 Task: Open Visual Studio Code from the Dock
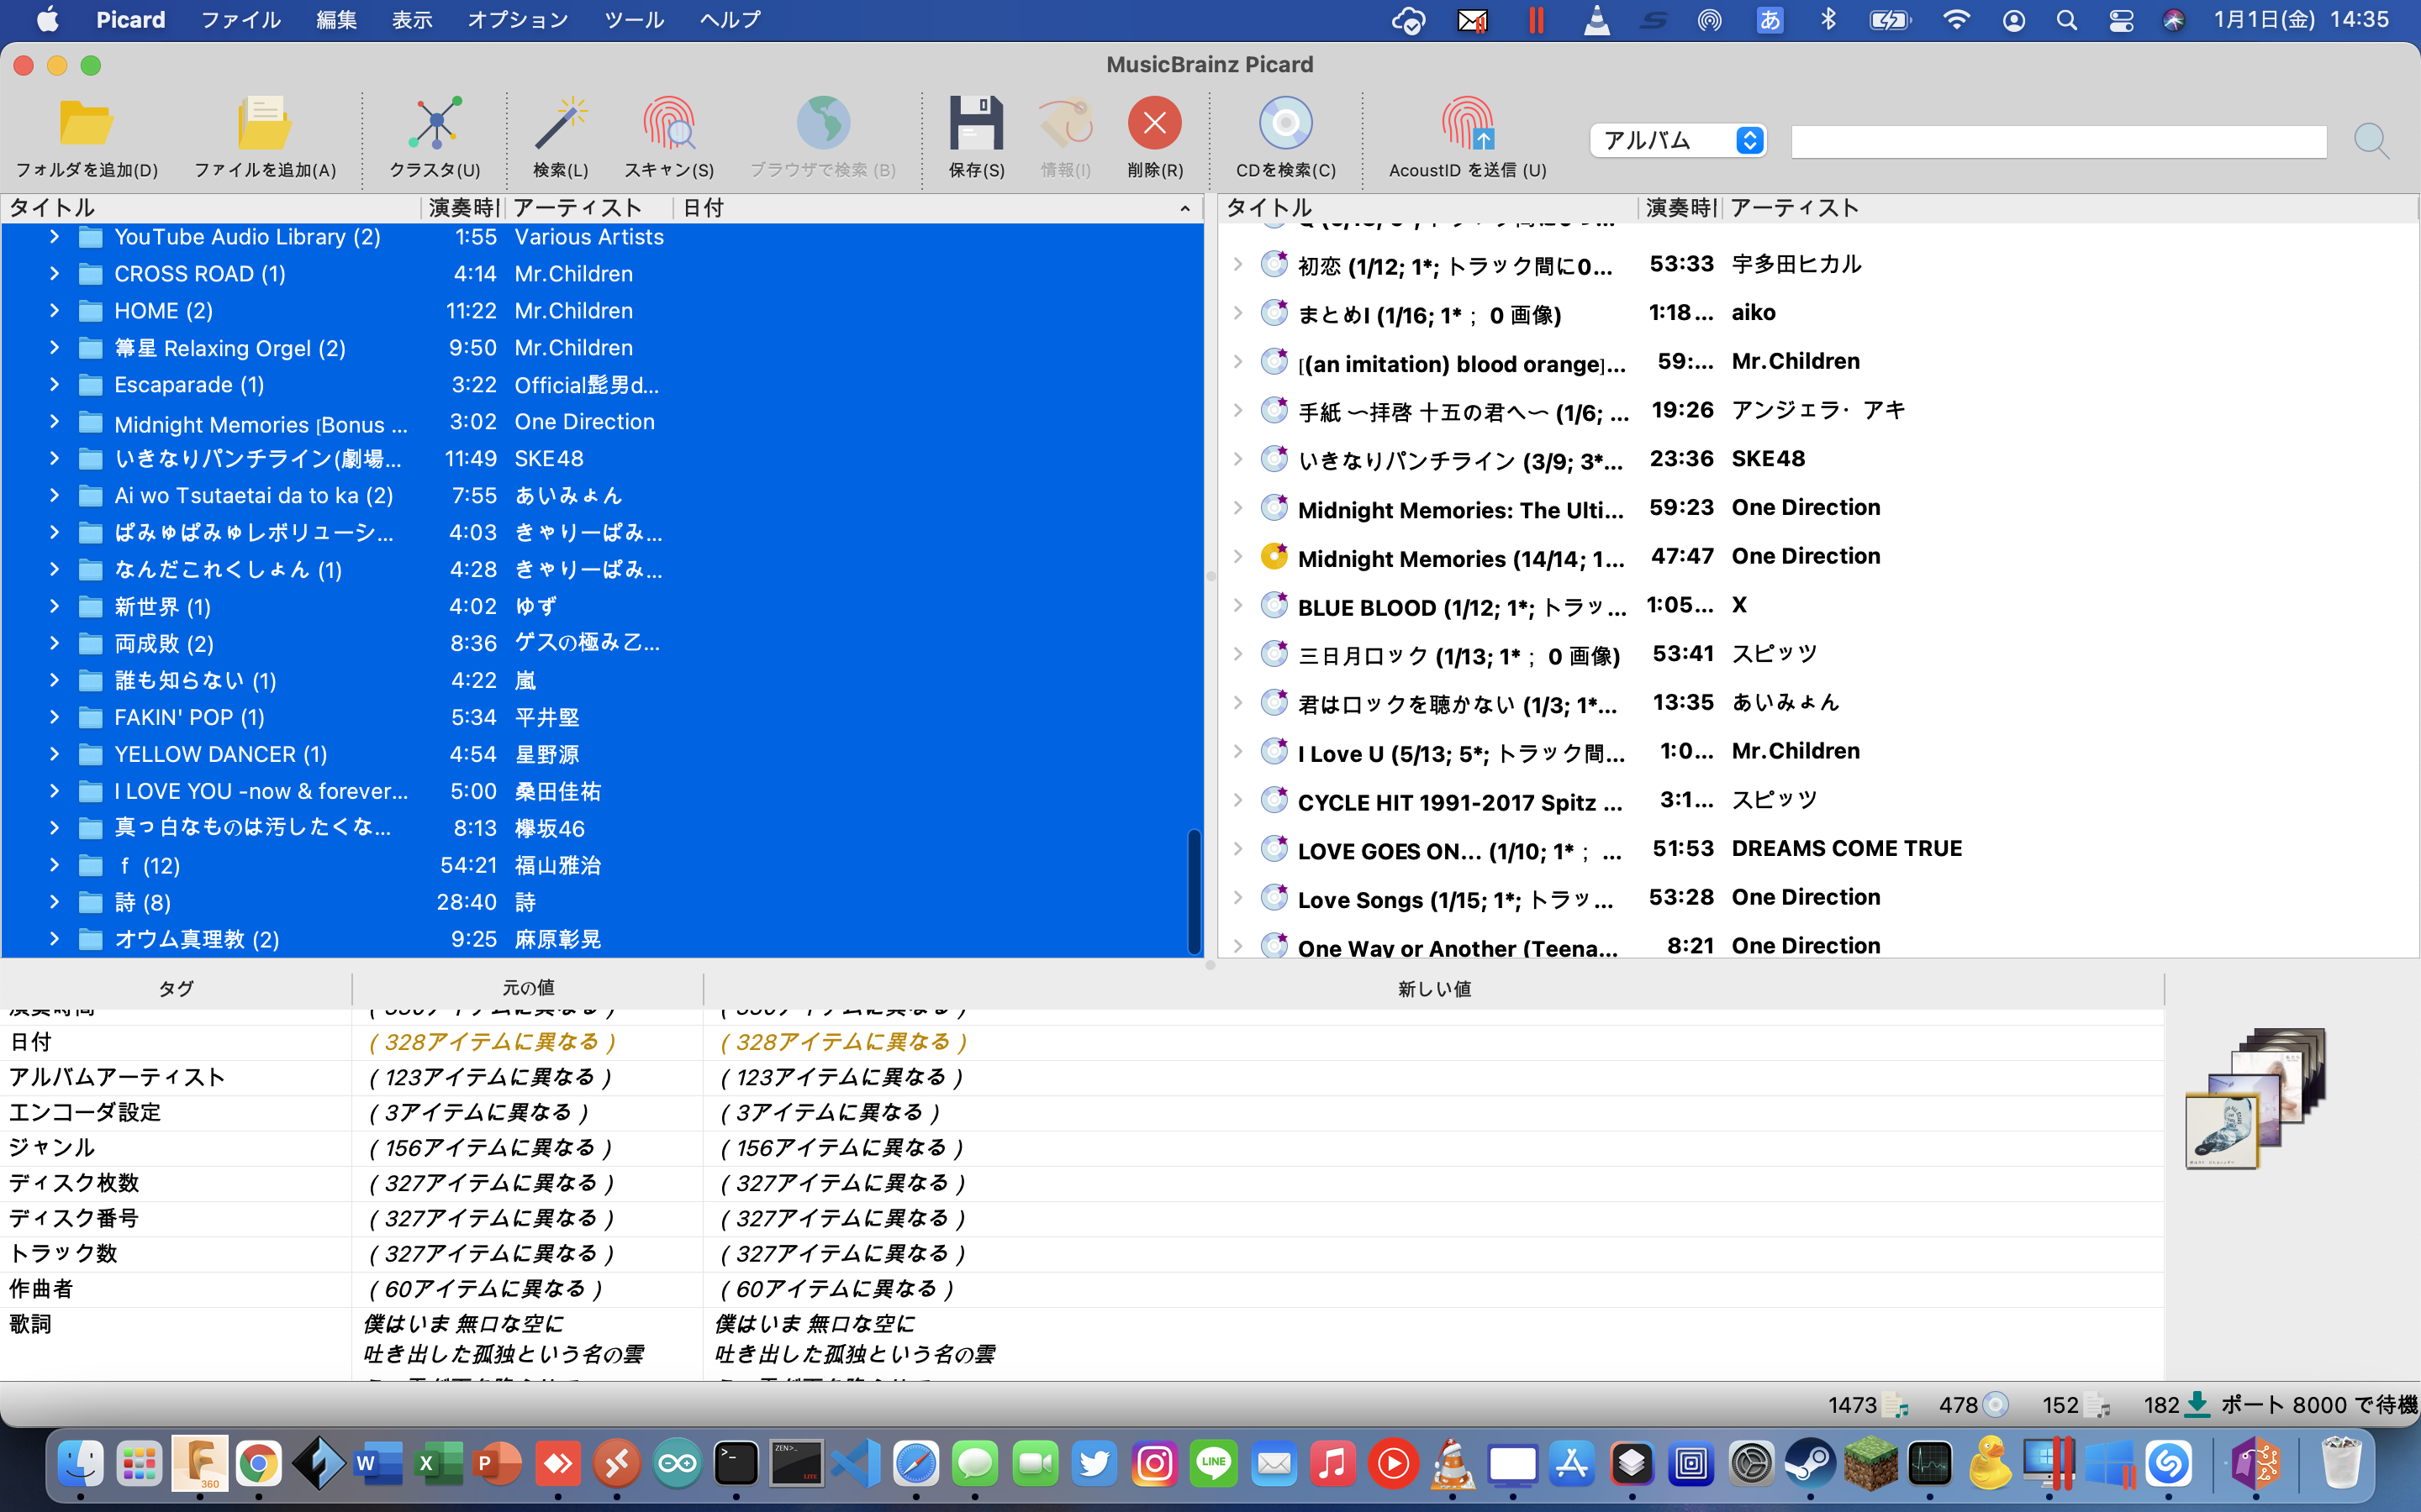point(856,1464)
